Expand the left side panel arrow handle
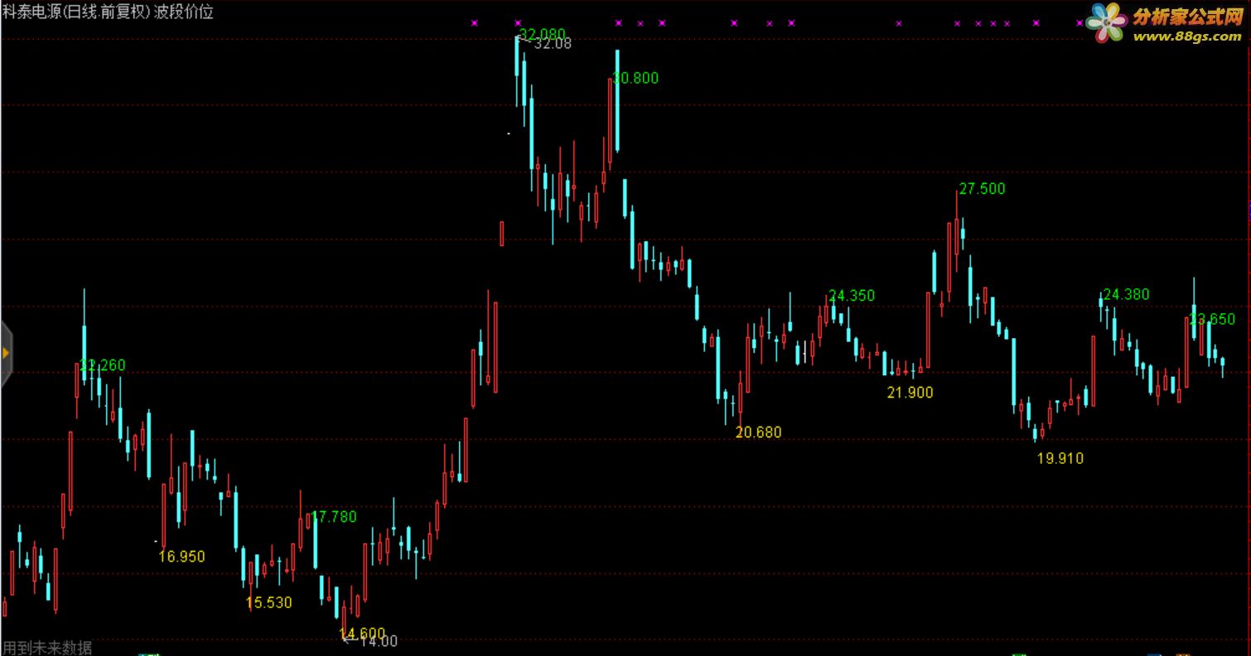Image resolution: width=1251 pixels, height=656 pixels. (5, 354)
